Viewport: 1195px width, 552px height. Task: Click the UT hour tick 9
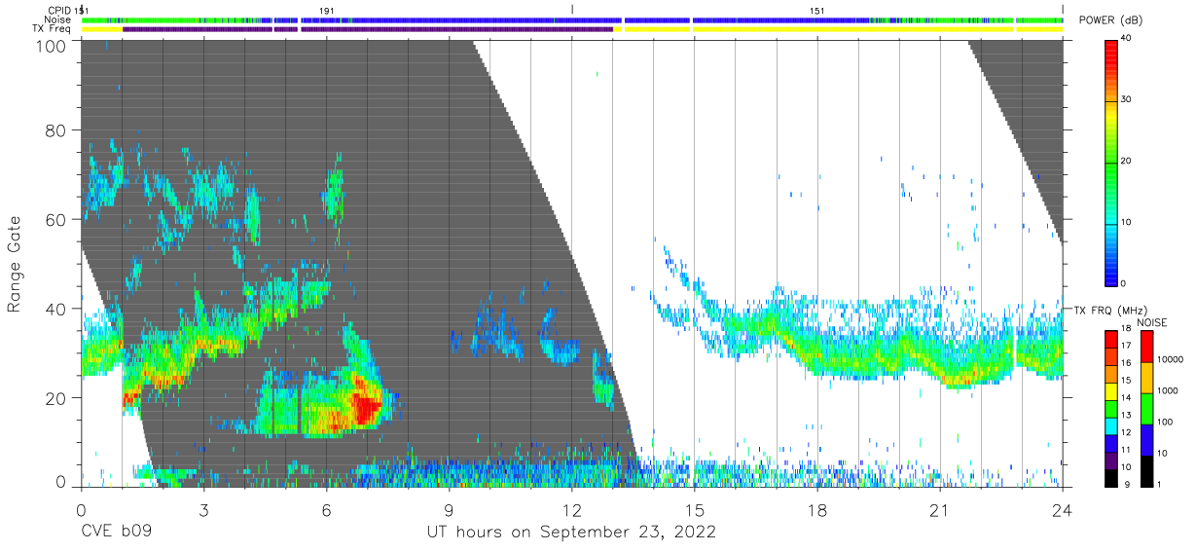click(x=449, y=510)
